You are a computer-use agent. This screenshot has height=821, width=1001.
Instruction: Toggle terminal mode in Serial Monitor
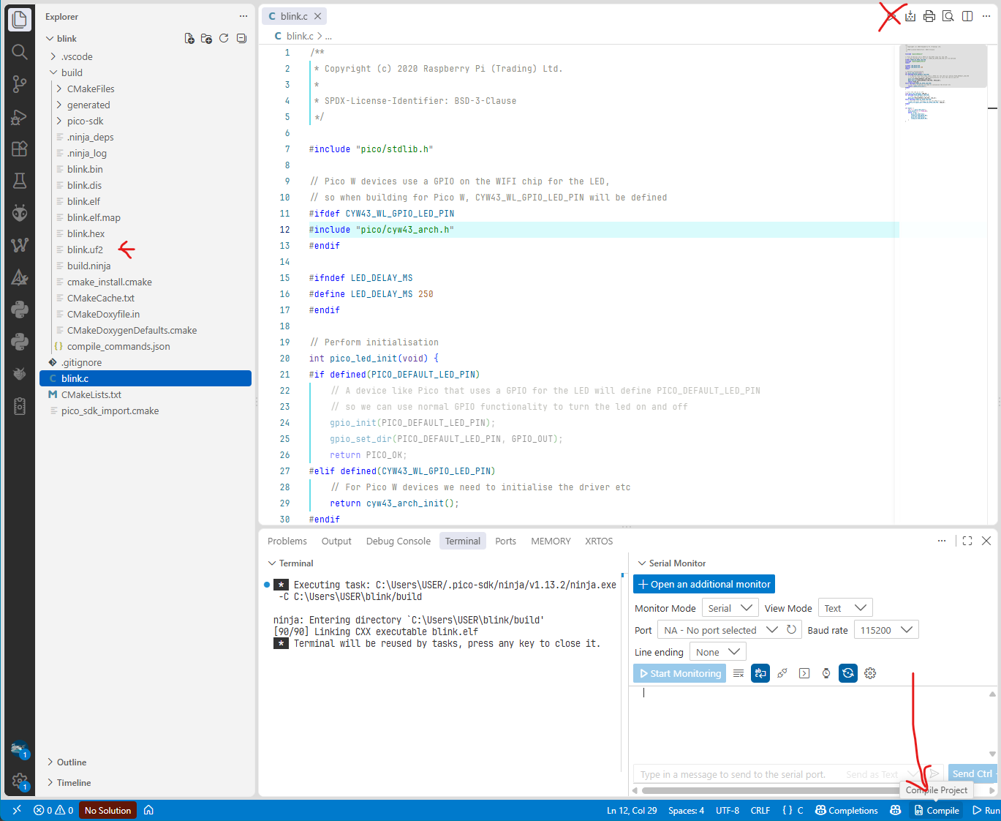(x=804, y=673)
